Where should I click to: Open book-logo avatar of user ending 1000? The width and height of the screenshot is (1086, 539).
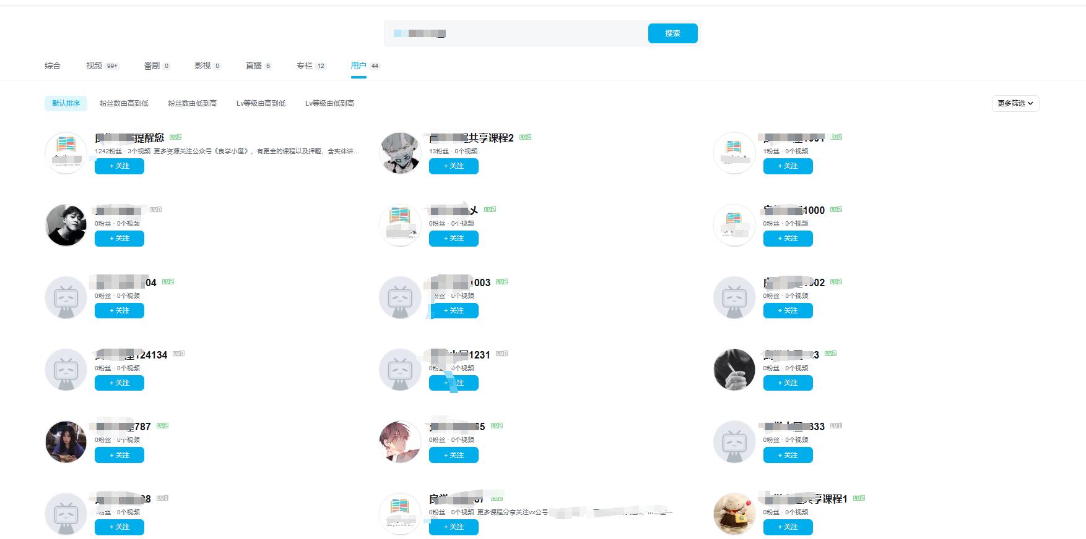(x=734, y=225)
